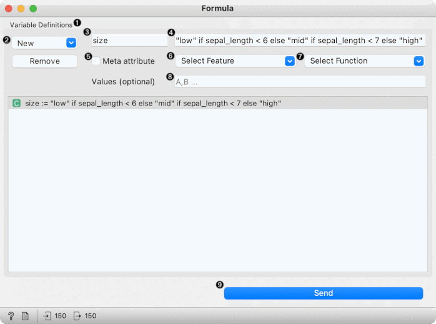Enable the Meta attribute checkbox
The image size is (436, 324).
[96, 61]
